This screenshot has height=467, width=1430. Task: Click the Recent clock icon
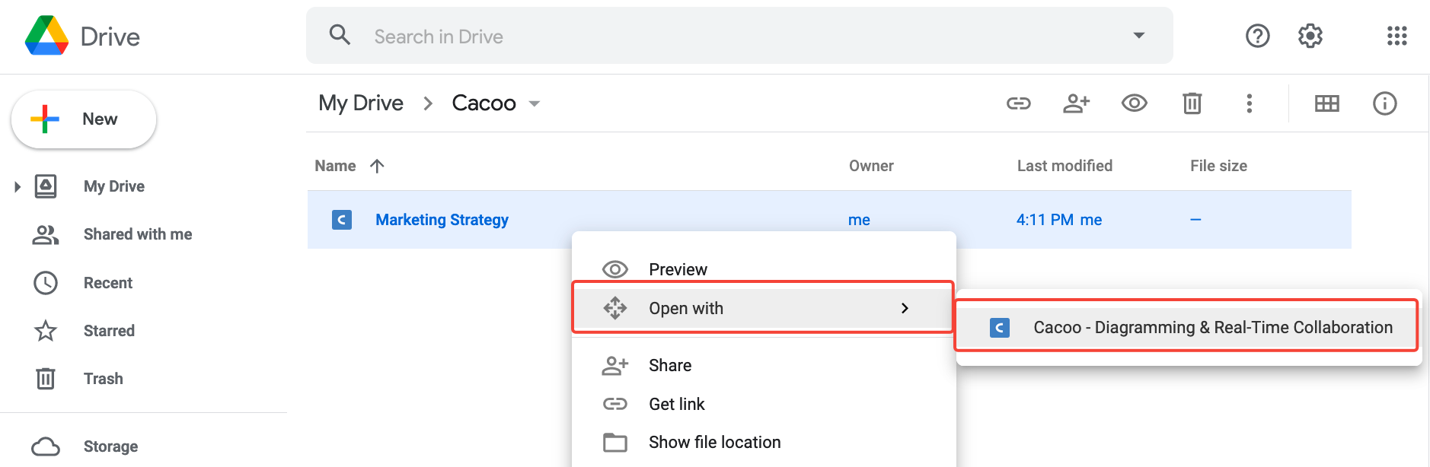click(46, 283)
